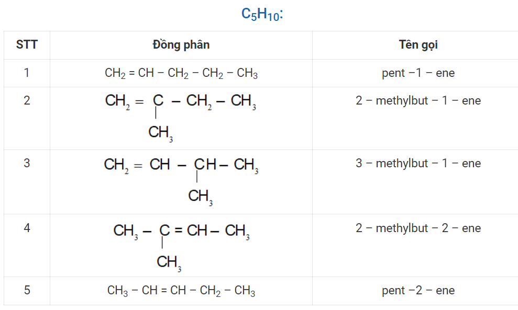Click the STT column header
Image resolution: width=518 pixels, height=310 pixels.
[27, 45]
